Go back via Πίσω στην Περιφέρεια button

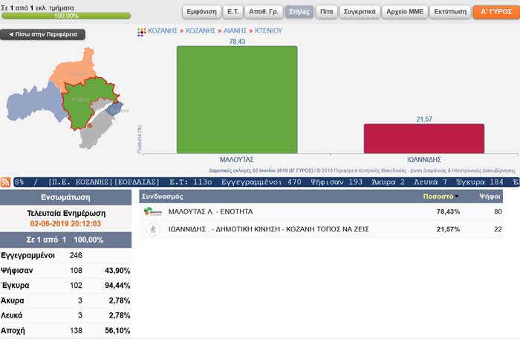(43, 34)
